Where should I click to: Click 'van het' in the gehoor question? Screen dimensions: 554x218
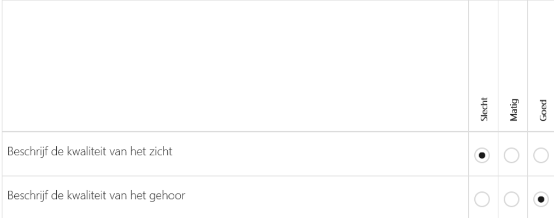tap(128, 196)
